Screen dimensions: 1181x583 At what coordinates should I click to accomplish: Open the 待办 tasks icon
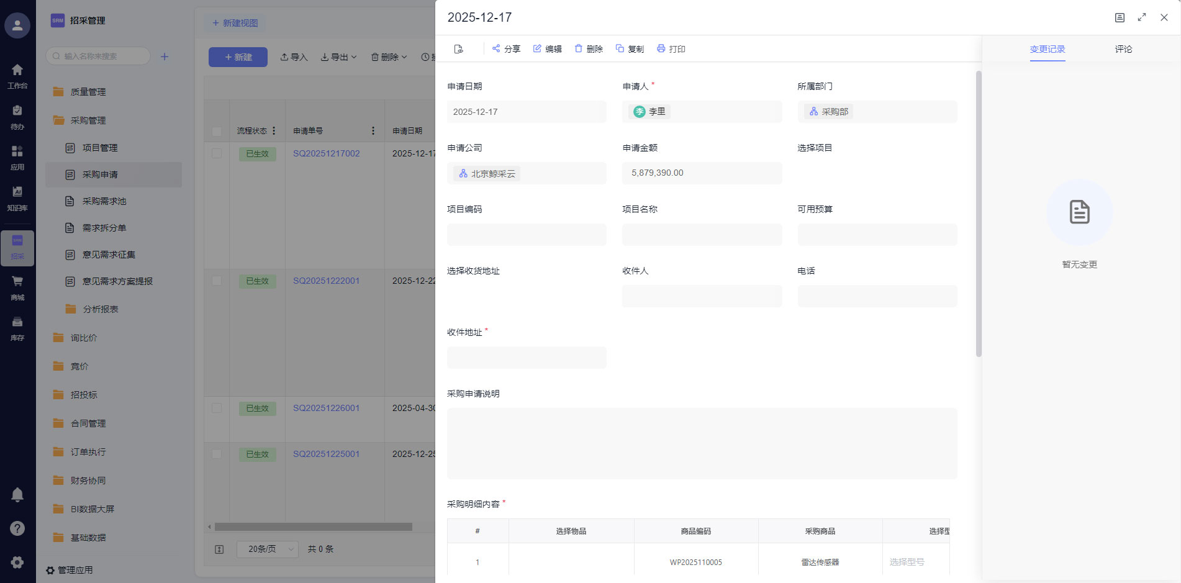(17, 111)
